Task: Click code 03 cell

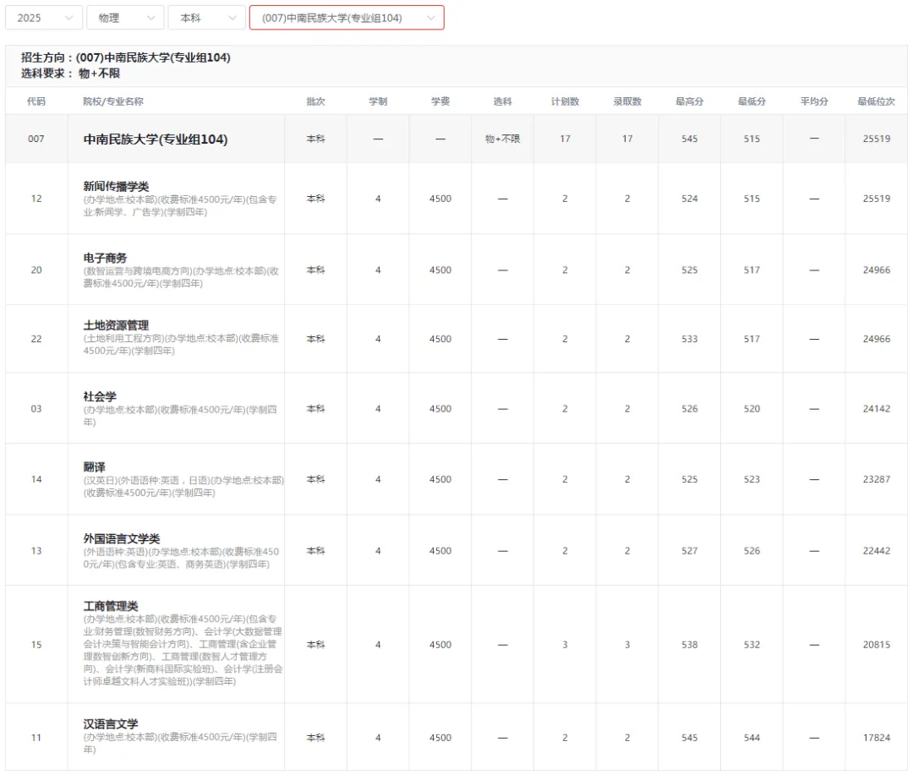Action: click(36, 409)
